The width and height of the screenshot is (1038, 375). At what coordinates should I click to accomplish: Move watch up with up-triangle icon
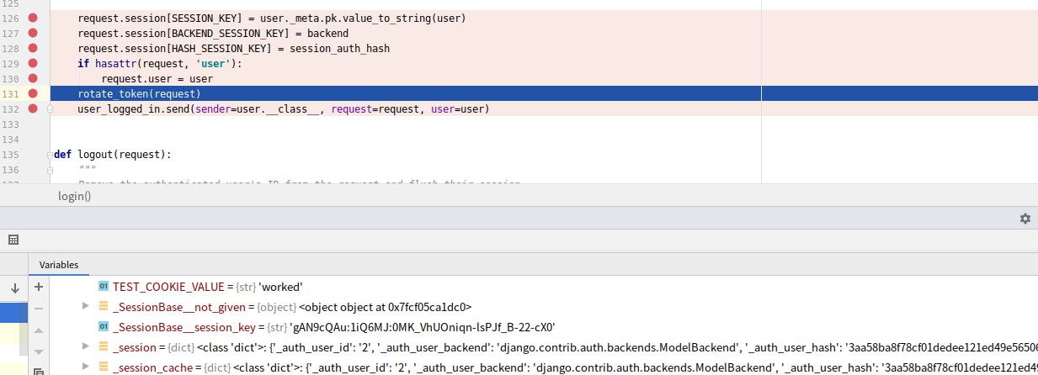click(38, 330)
